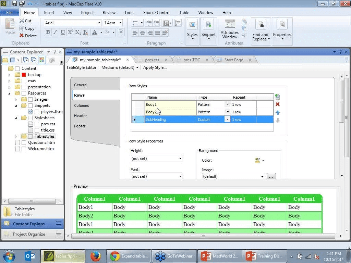
Task: Open the 1.4em font size dropdown
Action: tap(120, 23)
